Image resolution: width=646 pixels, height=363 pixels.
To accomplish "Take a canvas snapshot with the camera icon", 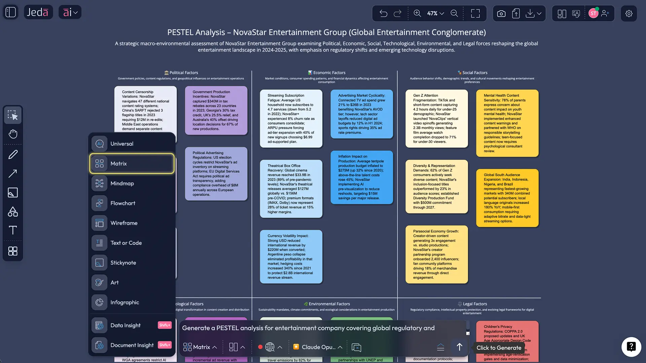I will [501, 13].
